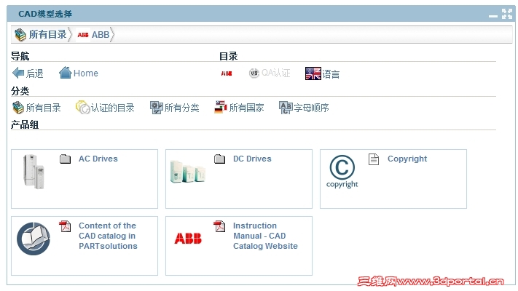Click the small ABB catalog logo under 目录

coord(227,73)
